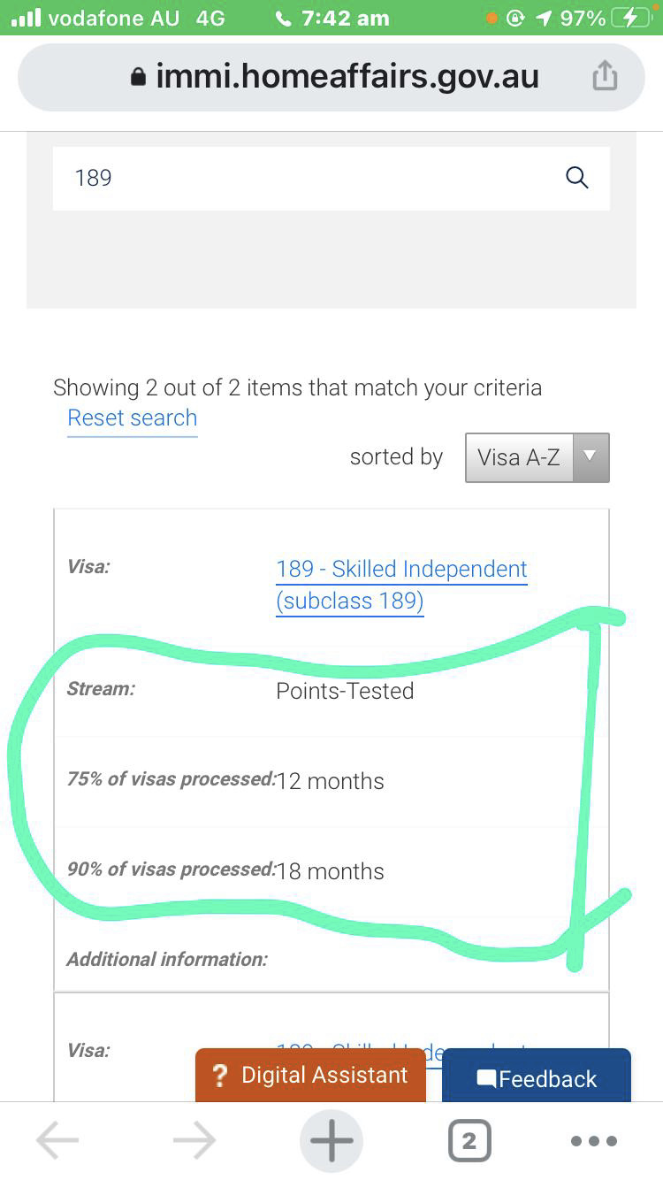Tap the battery indicator in status bar

click(x=631, y=19)
